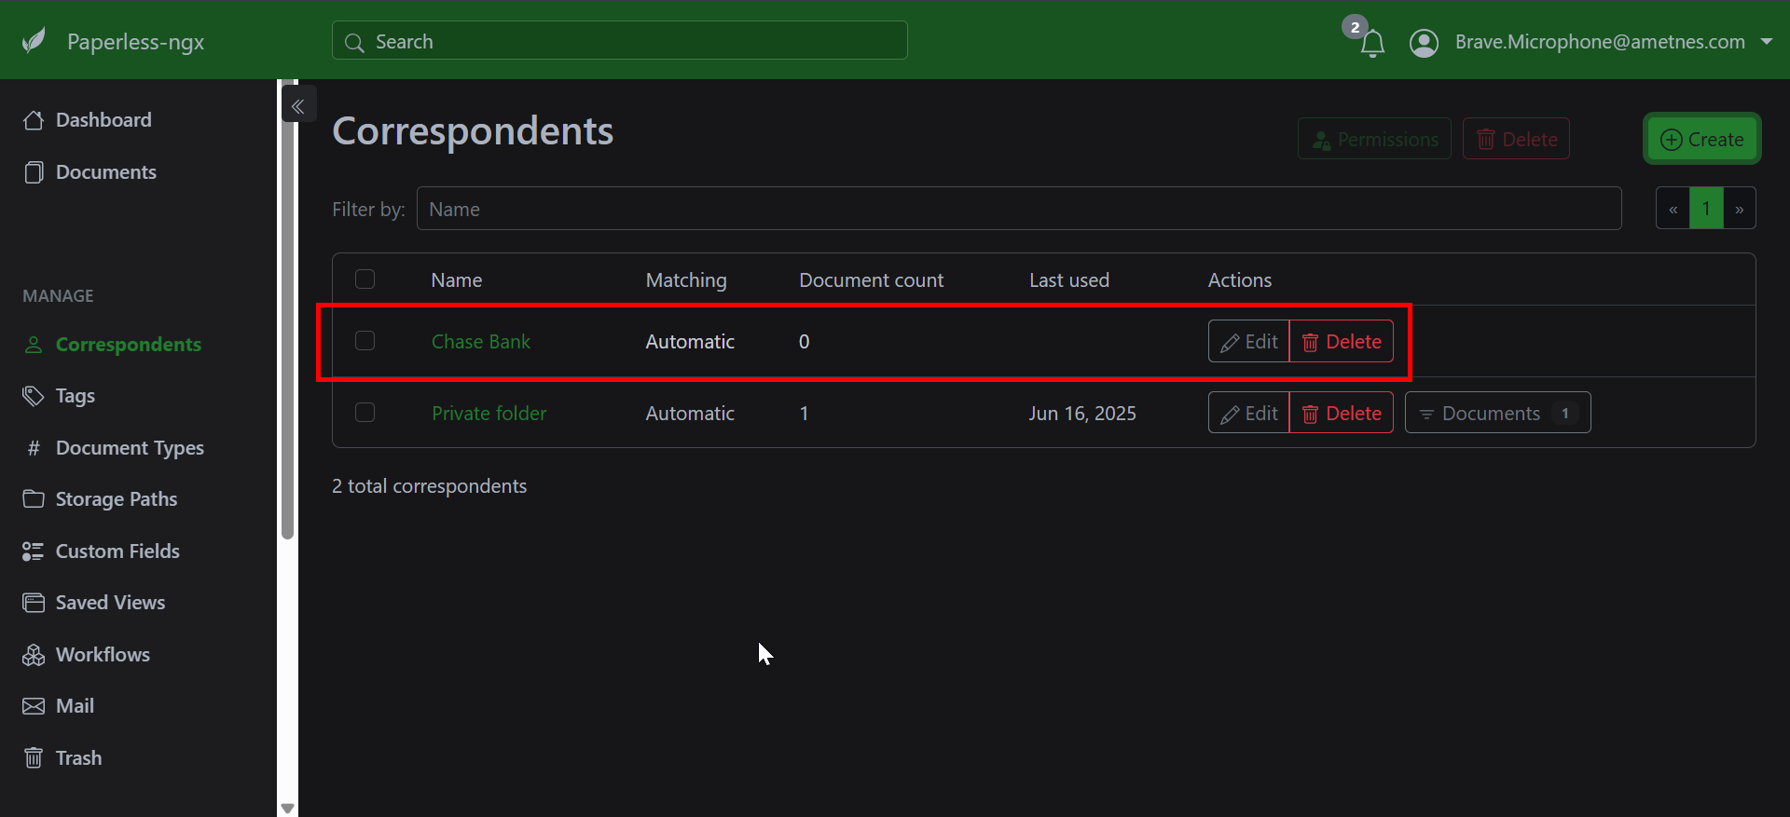This screenshot has width=1790, height=817.
Task: Open Documents from the sidebar menu
Action: coord(105,172)
